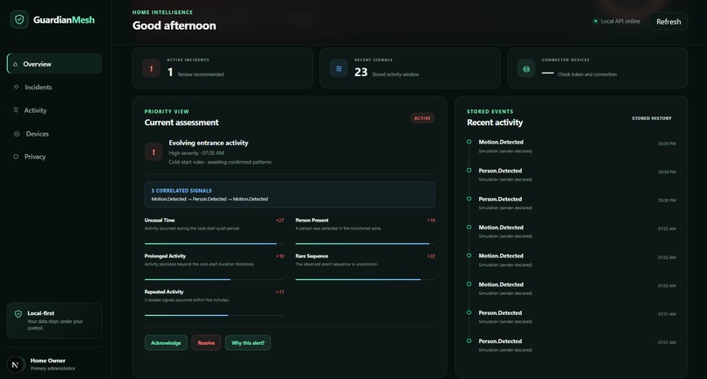The width and height of the screenshot is (707, 379).
Task: Open the Recent Signals summary card
Action: point(411,68)
